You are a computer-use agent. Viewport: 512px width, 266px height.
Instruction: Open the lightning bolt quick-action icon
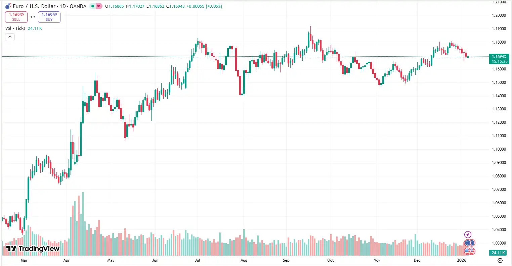(x=467, y=234)
